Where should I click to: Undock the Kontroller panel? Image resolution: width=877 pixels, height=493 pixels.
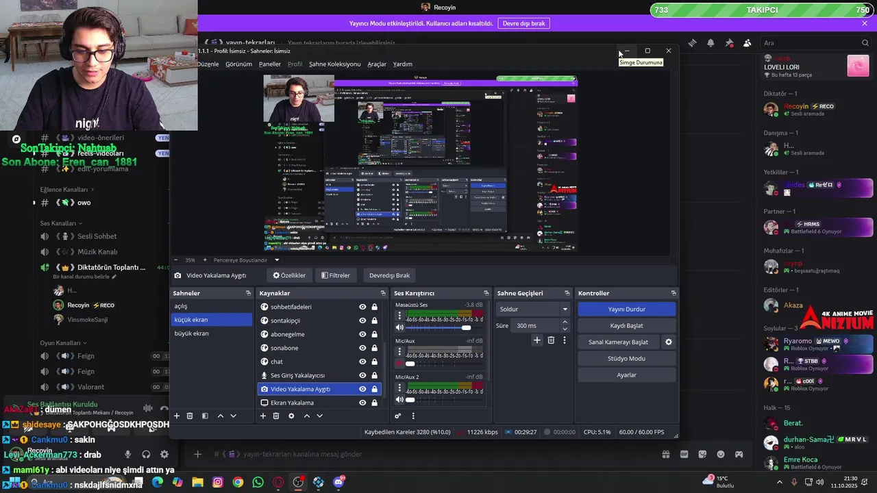pyautogui.click(x=674, y=293)
